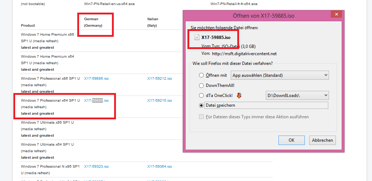Select 'Datei speichern' radio option
372x181 pixels.
[x=201, y=105]
